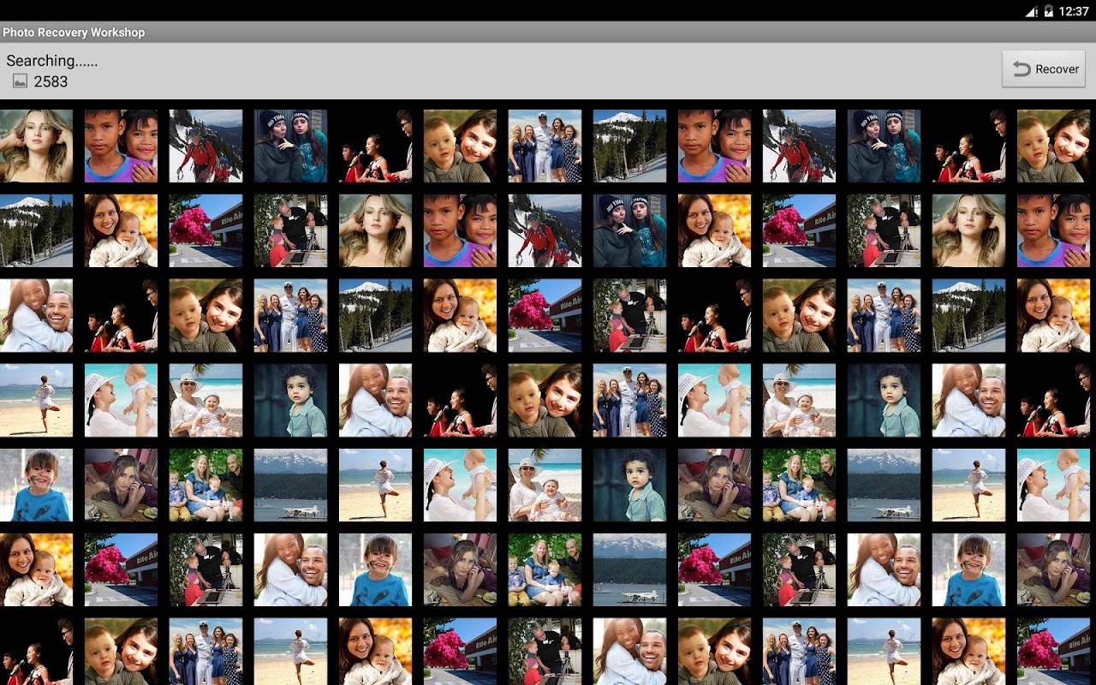This screenshot has height=685, width=1096.
Task: Select the child running on beach, fourth row
Action: (36, 400)
